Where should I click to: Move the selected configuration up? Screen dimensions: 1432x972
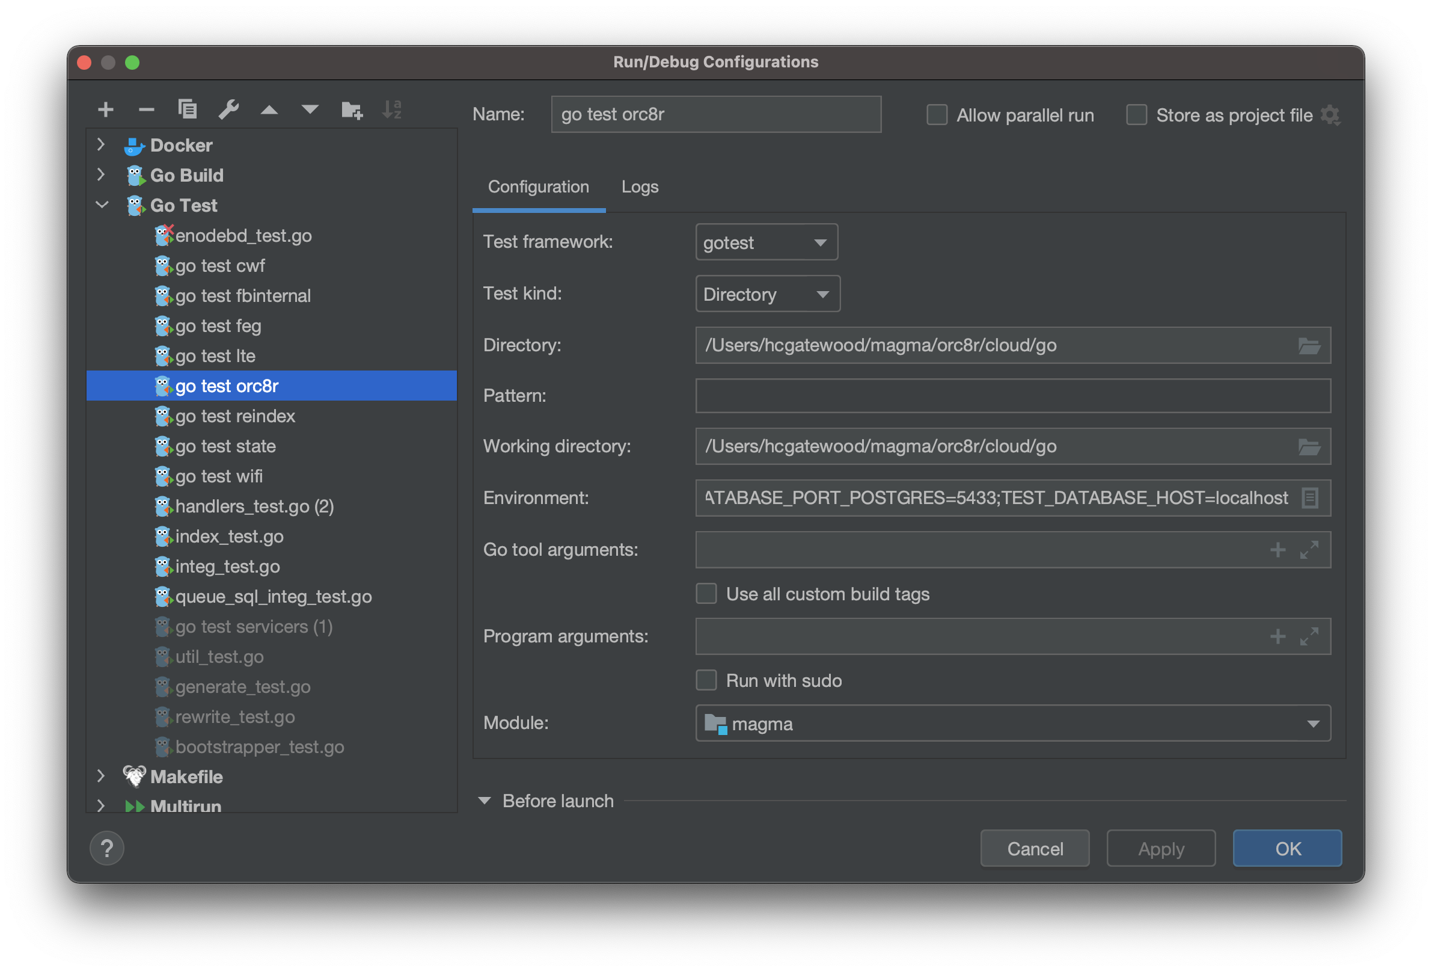point(269,109)
